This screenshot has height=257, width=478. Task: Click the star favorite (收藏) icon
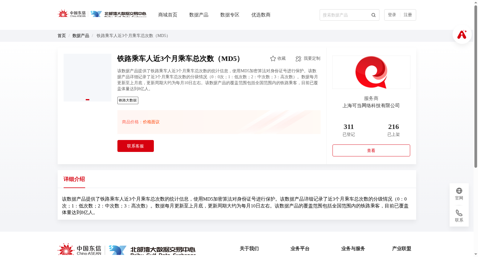[x=273, y=59]
